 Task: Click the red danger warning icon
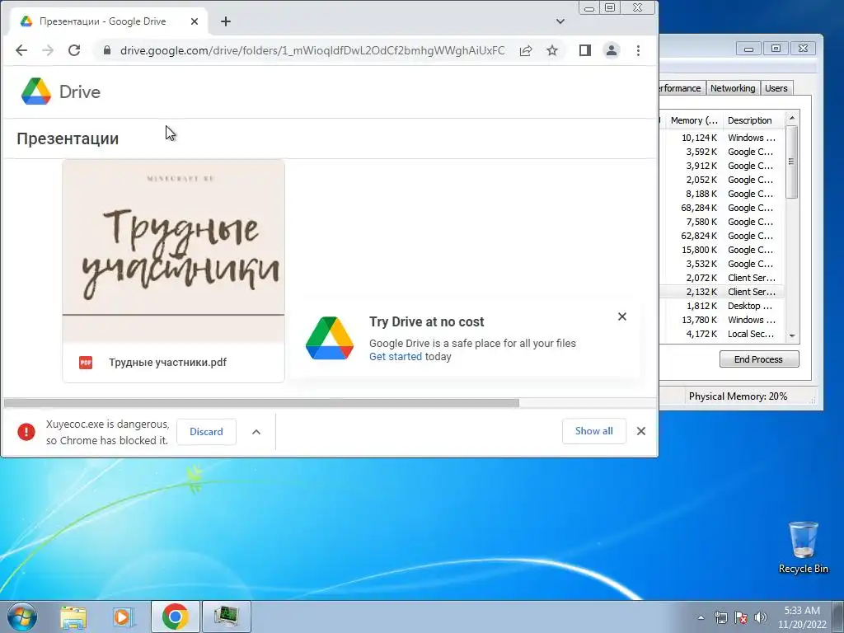pos(26,432)
